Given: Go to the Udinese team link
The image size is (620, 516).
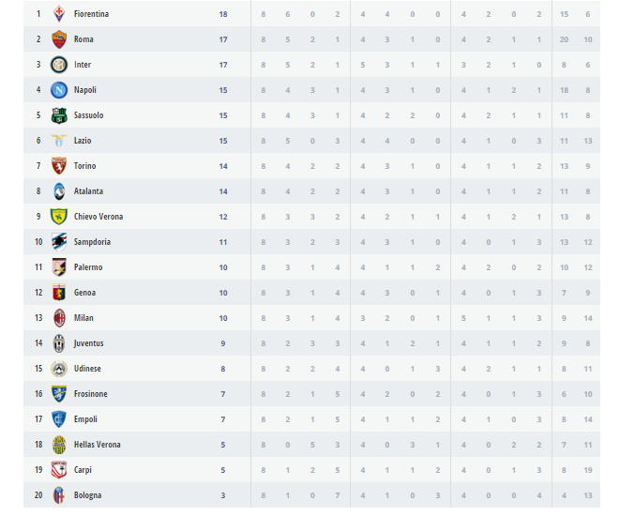Looking at the screenshot, I should tap(87, 369).
